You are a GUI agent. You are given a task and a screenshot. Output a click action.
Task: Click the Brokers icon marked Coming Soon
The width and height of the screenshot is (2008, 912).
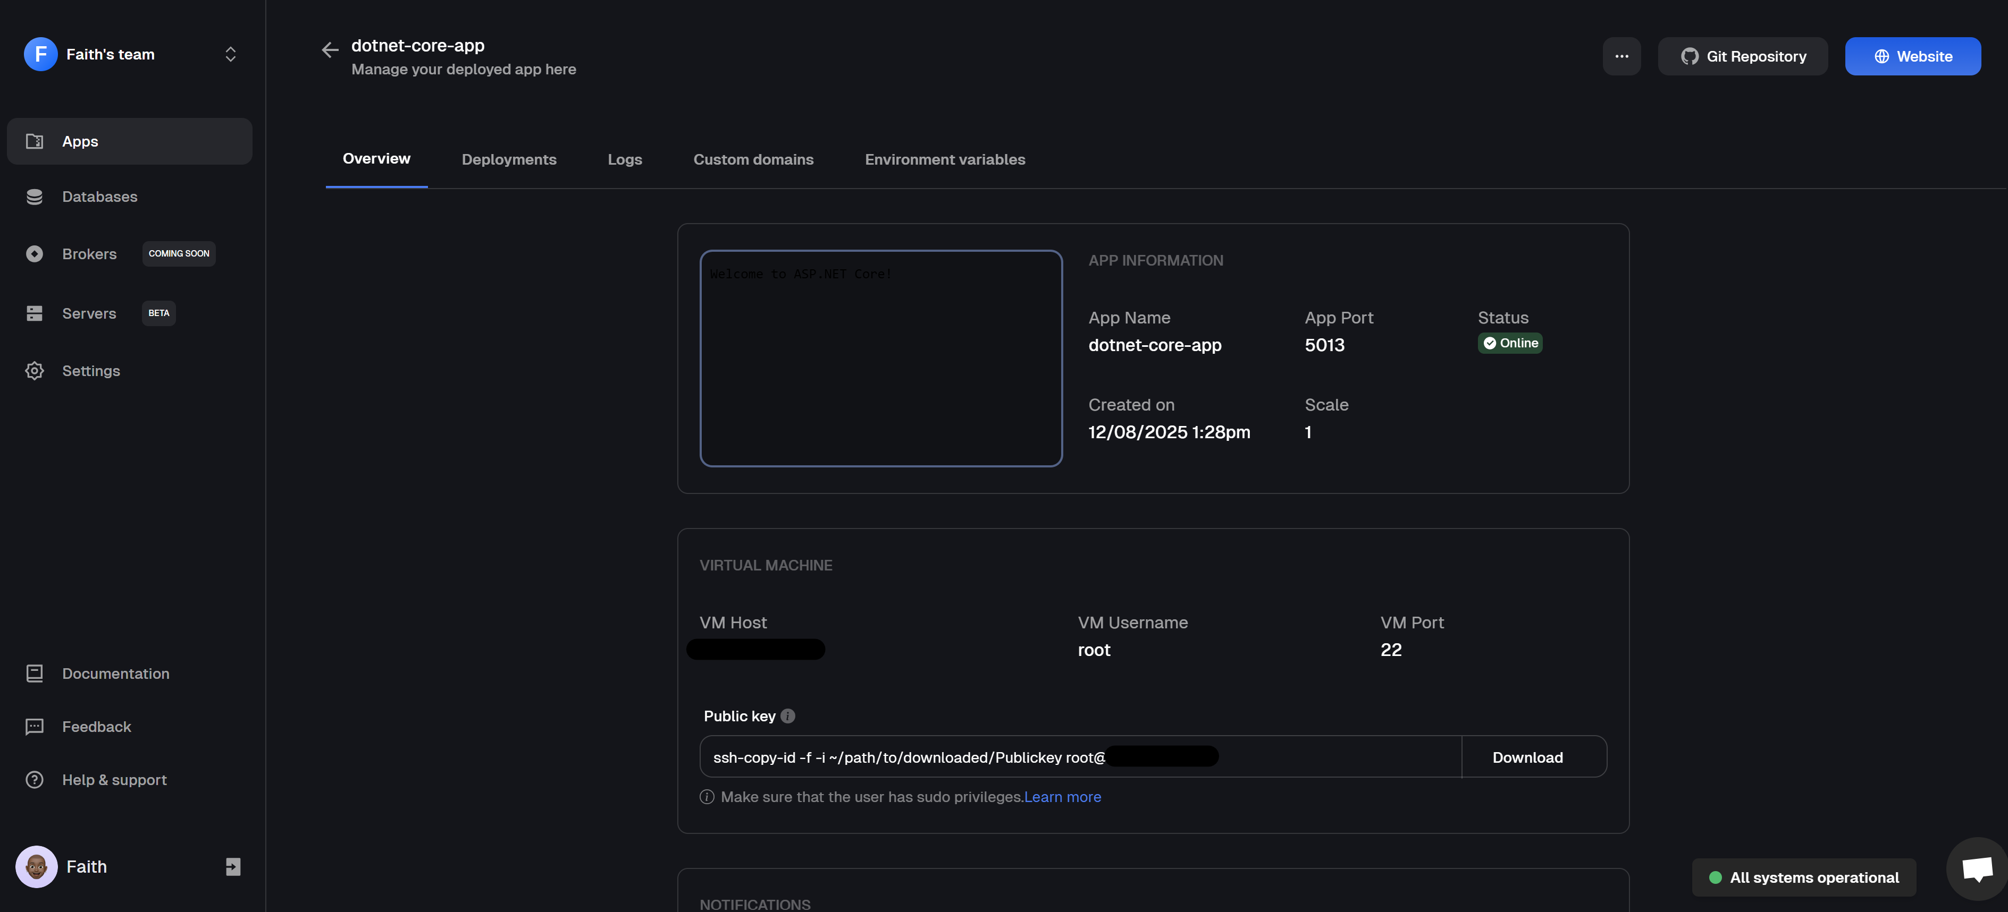tap(35, 253)
